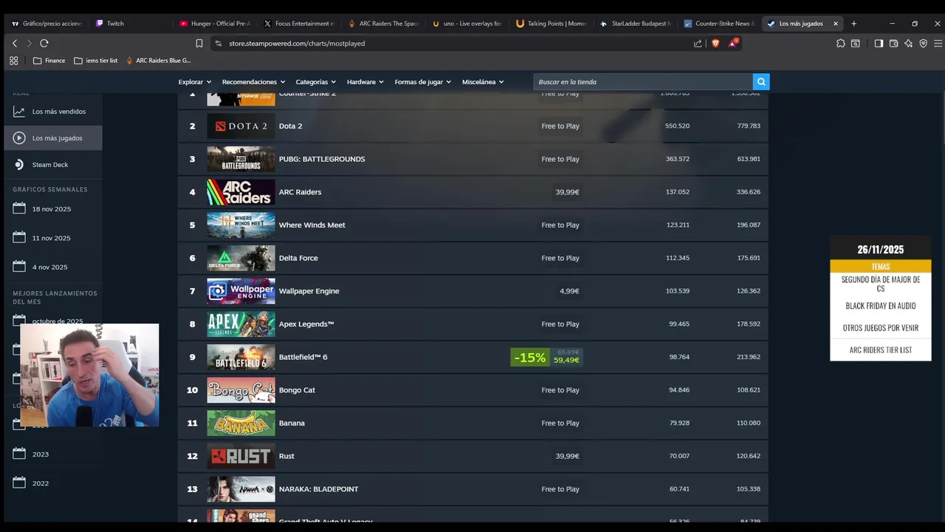The image size is (945, 532).
Task: Open the Steam Deck chart in sidebar
Action: click(53, 165)
